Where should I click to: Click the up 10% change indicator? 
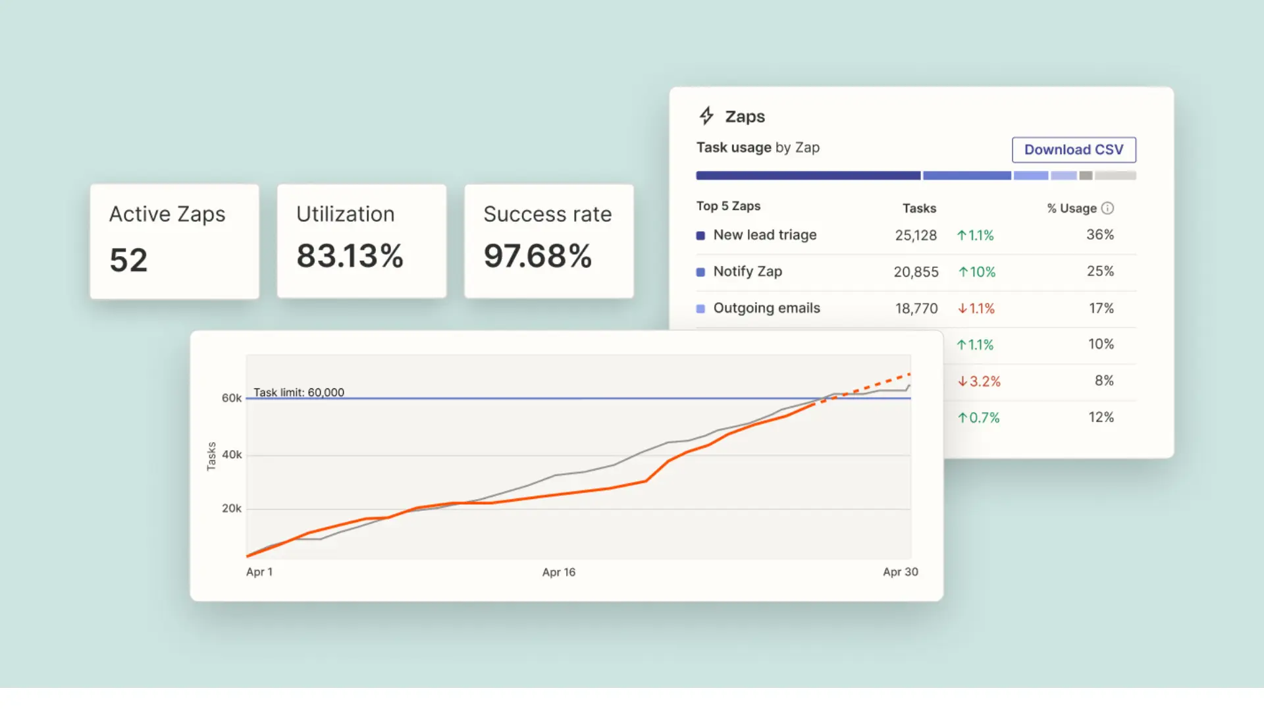(x=976, y=272)
